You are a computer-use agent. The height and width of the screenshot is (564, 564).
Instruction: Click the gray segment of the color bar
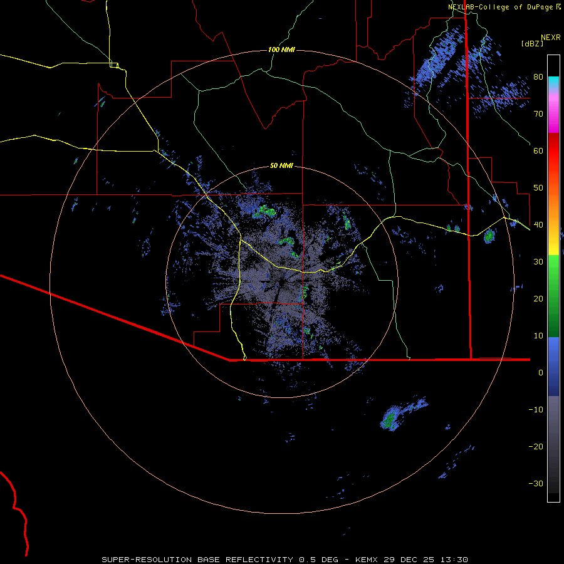pos(553,444)
